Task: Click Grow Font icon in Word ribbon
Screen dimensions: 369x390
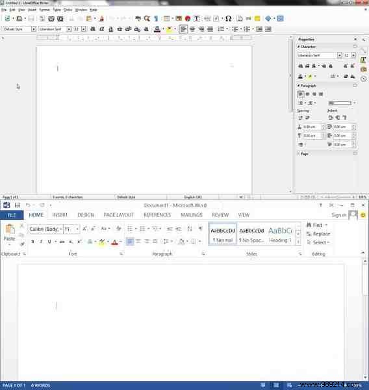Action: [84, 229]
